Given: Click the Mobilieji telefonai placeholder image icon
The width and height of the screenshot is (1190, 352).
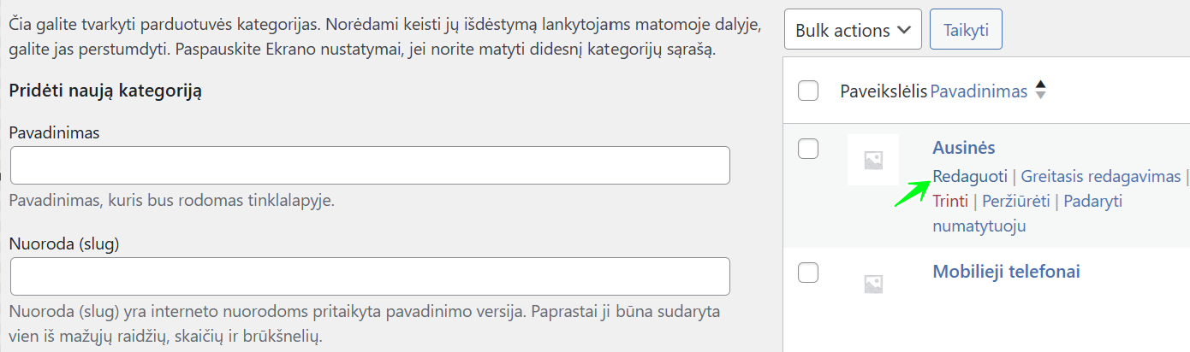Looking at the screenshot, I should [x=873, y=284].
